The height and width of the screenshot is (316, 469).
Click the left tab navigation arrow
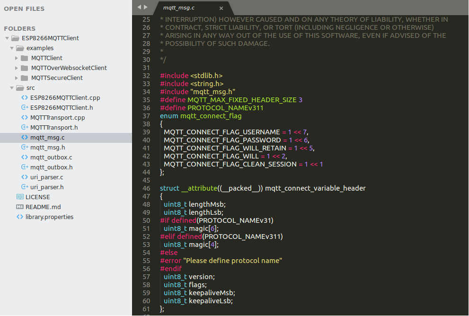139,7
